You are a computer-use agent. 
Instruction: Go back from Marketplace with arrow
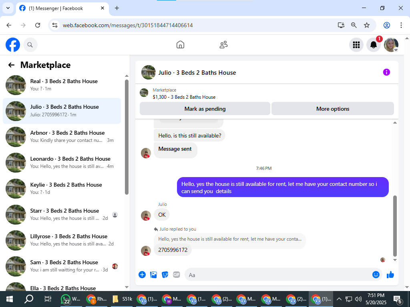pyautogui.click(x=11, y=65)
